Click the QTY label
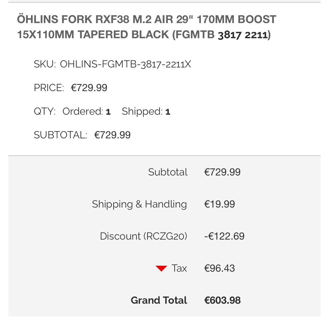 tap(44, 111)
